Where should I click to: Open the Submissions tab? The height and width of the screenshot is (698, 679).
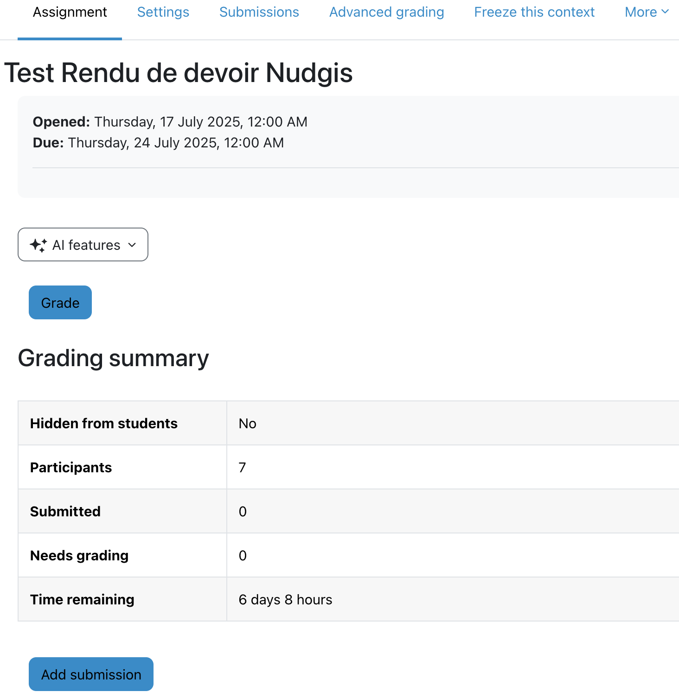[259, 12]
